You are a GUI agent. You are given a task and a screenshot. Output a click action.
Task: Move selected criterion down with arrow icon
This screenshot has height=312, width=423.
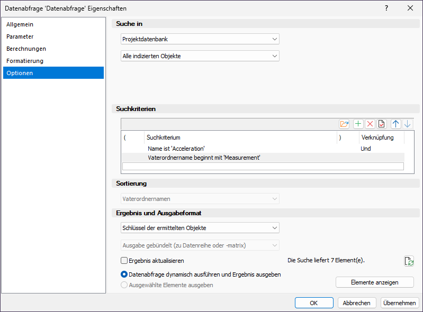coord(407,124)
